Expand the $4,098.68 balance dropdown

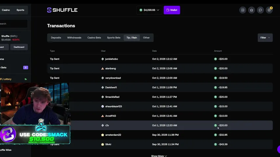pyautogui.click(x=149, y=10)
